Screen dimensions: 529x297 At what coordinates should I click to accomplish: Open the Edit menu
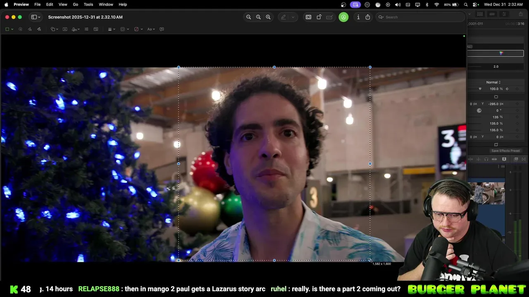[x=50, y=4]
